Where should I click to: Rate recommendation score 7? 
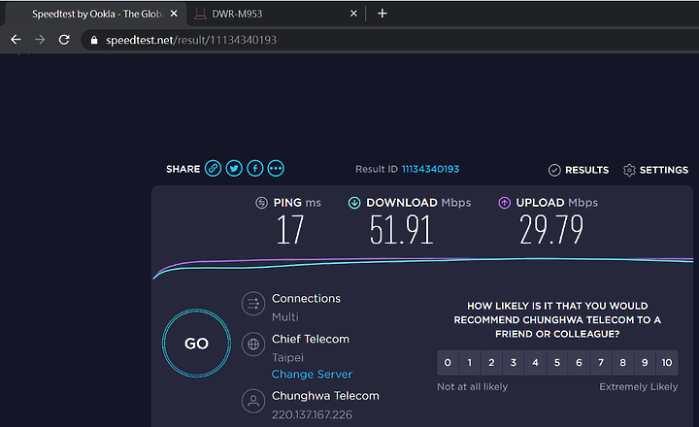[601, 362]
